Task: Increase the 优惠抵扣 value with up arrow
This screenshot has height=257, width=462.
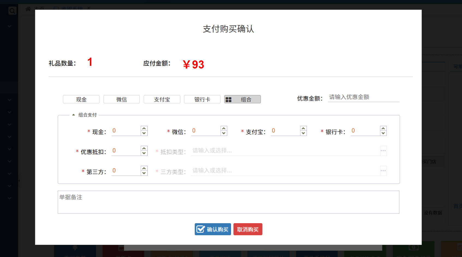Action: pos(144,148)
